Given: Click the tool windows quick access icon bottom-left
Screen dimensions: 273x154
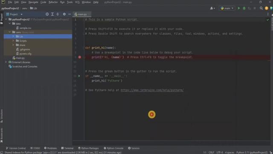Looking at the screenshot, I should coord(2,152).
